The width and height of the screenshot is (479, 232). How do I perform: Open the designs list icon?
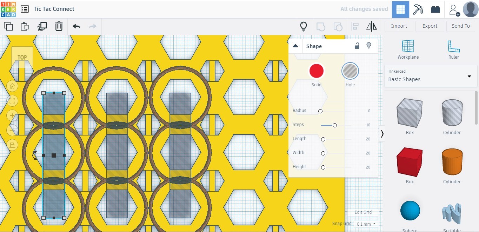[x=25, y=9]
